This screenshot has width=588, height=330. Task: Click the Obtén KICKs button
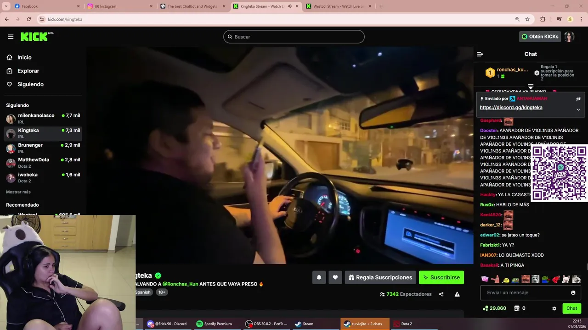[x=540, y=37]
